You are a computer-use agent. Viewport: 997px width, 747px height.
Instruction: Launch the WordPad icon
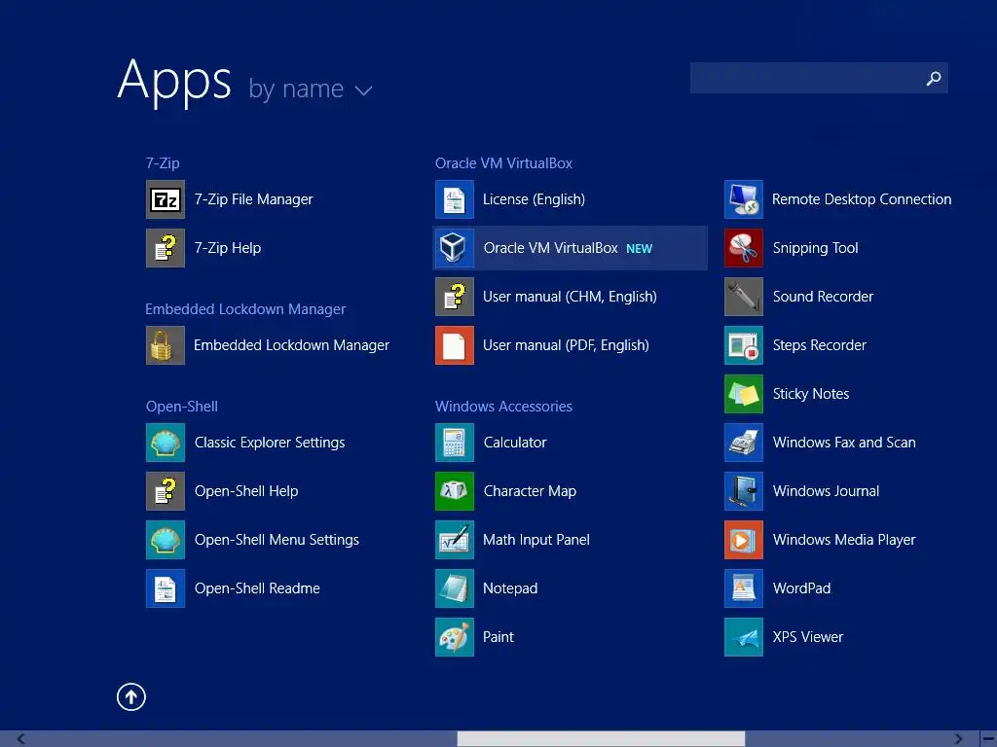[744, 588]
